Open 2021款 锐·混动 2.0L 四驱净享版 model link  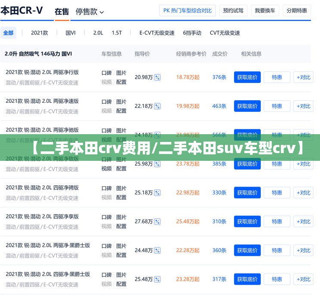(x=42, y=216)
